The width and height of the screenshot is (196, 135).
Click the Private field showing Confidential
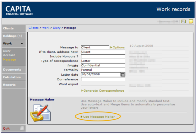pyautogui.click(x=103, y=65)
